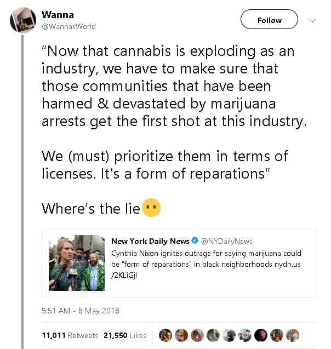Click the blue verified badge icon
This screenshot has width=331, height=349.
[194, 241]
